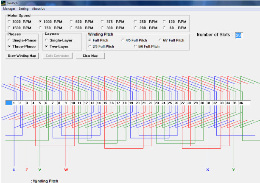Click the Phases group label
260x183 pixels.
(14, 34)
